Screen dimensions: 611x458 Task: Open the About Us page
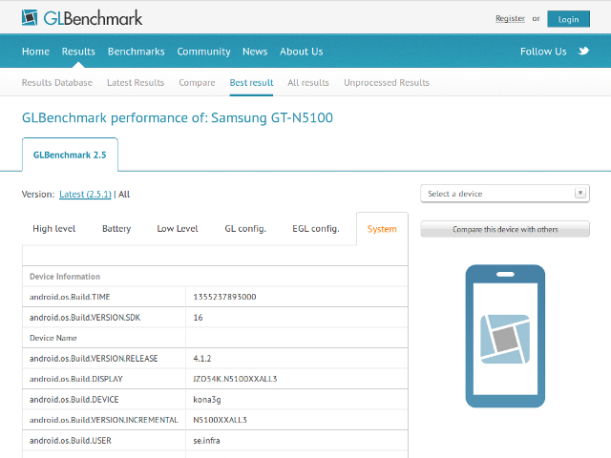302,52
